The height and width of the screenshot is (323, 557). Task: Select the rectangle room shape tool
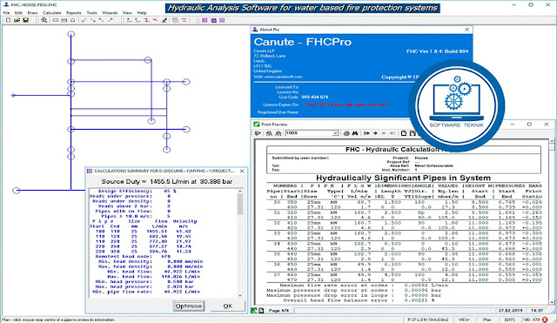[56, 20]
